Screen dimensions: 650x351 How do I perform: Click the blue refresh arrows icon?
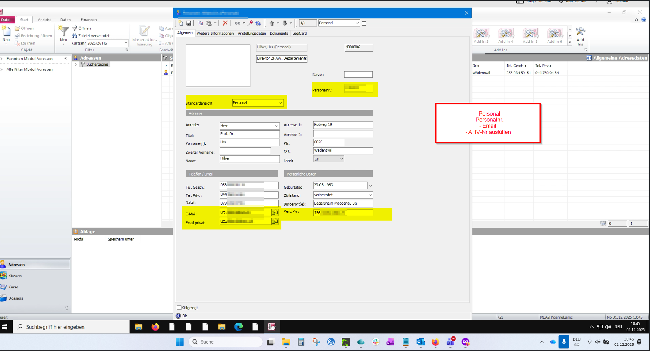click(x=258, y=23)
